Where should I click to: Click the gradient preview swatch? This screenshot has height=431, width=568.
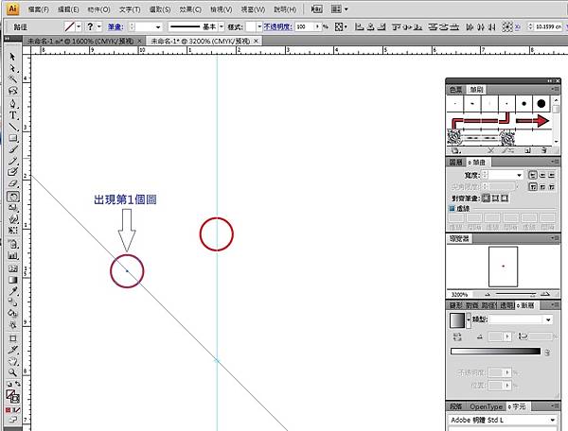tap(457, 320)
